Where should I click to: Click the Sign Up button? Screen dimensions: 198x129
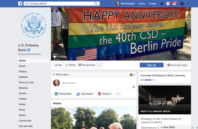pyautogui.click(x=152, y=65)
